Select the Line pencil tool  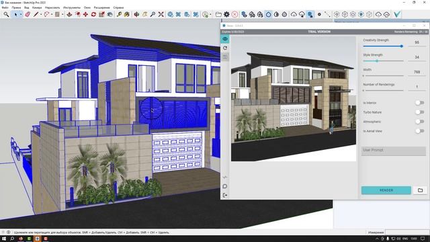(36, 14)
